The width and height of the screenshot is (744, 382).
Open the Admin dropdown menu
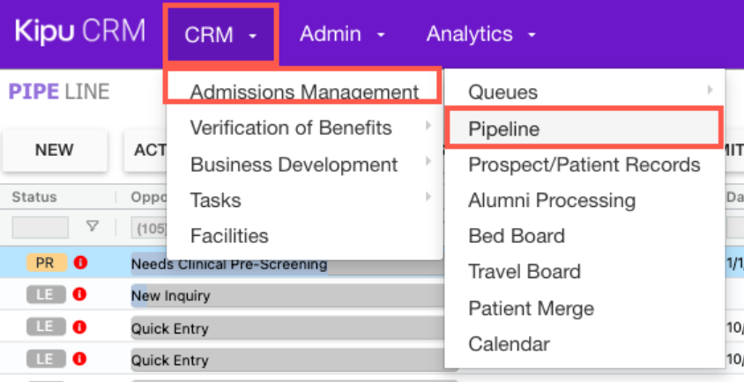tap(342, 34)
